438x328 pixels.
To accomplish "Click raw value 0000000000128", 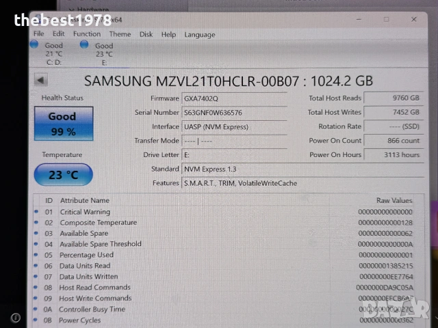I will (x=385, y=223).
